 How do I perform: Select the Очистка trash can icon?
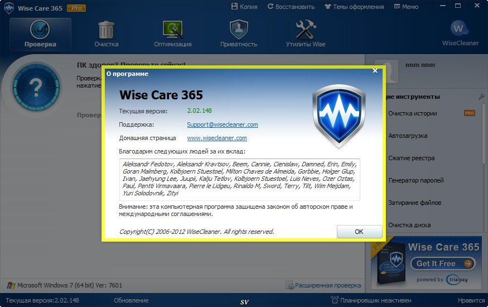(x=106, y=30)
